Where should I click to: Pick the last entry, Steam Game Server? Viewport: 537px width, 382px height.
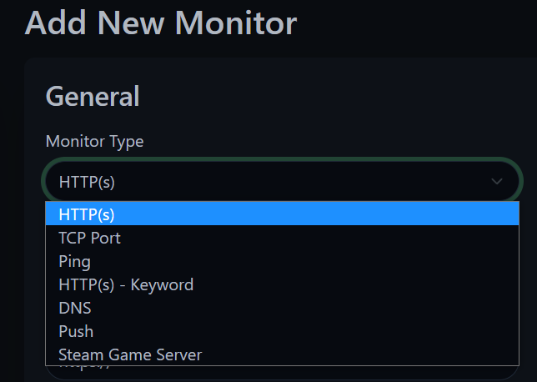[x=130, y=354]
